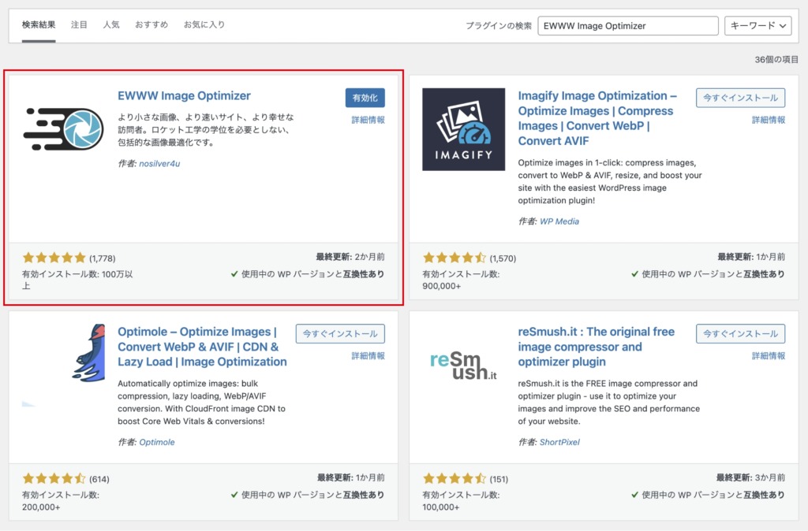Open 詳細情報 for Optimole
808x531 pixels.
368,355
